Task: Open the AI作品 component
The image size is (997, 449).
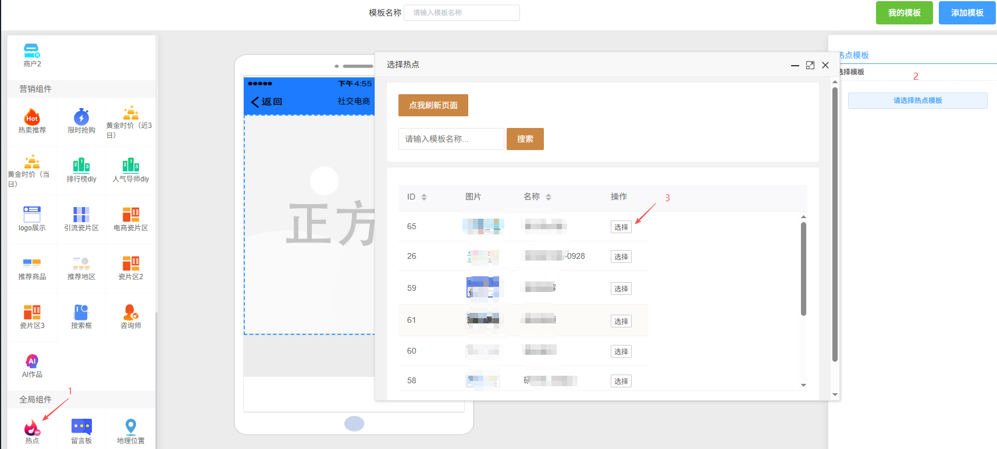Action: 32,361
